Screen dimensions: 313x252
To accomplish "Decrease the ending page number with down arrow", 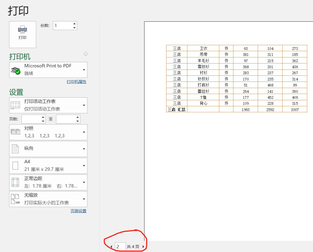I will pyautogui.click(x=78, y=121).
